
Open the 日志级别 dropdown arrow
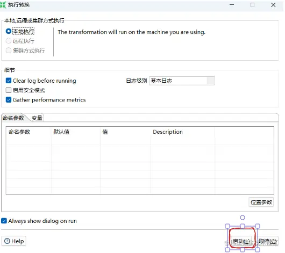(211, 81)
